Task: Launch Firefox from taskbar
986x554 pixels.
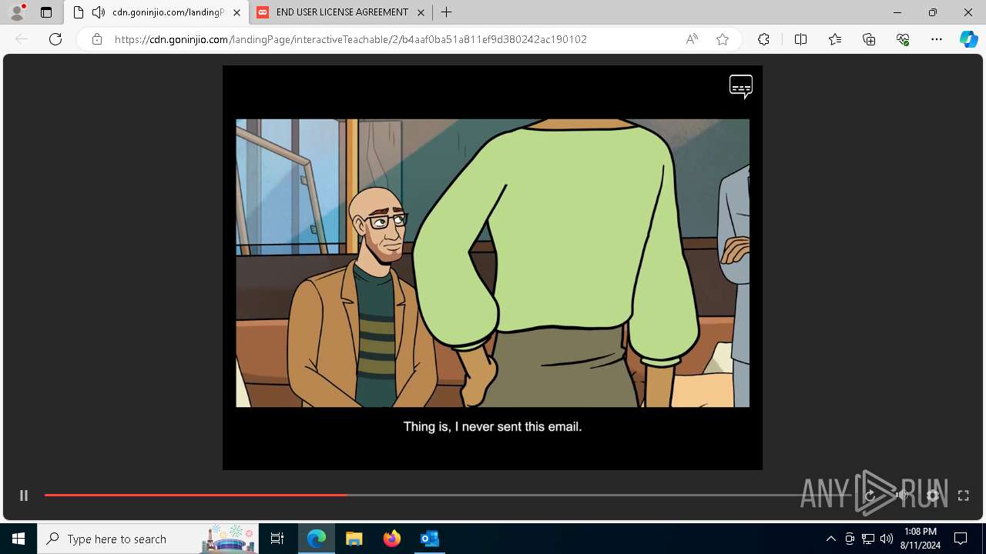Action: 392,539
